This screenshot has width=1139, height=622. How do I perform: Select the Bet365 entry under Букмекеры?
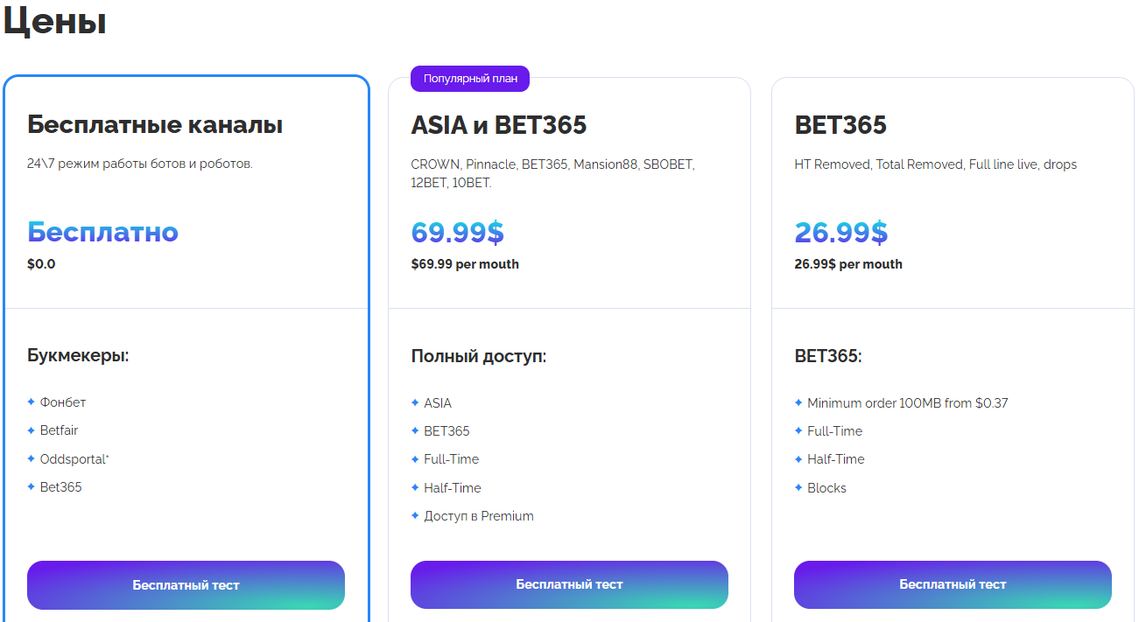tap(61, 487)
